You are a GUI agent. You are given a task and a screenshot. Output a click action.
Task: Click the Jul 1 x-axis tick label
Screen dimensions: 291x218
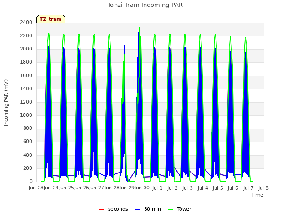[157, 188]
